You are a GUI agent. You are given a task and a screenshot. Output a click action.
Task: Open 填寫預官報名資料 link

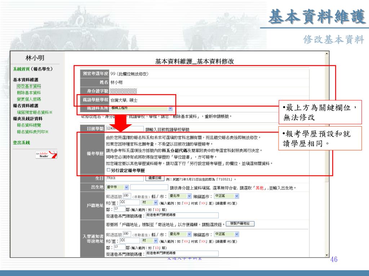[35, 112]
